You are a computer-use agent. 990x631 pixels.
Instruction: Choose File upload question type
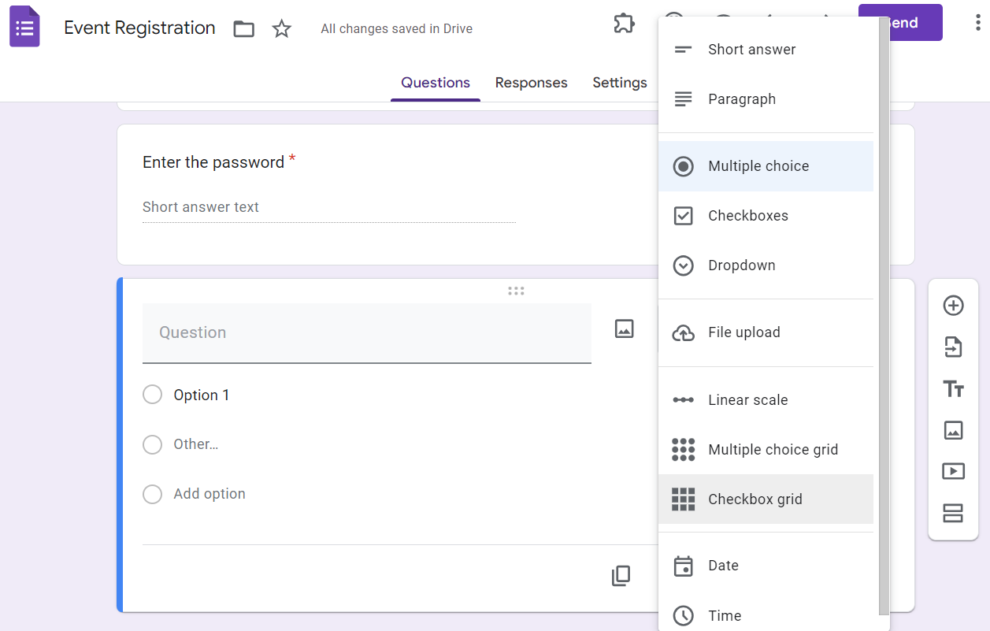pos(766,332)
